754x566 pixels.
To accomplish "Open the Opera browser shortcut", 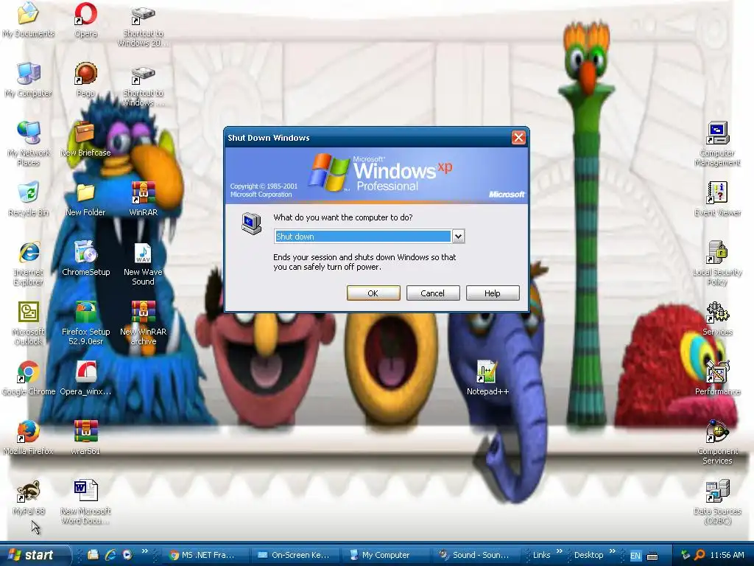I will [85, 20].
